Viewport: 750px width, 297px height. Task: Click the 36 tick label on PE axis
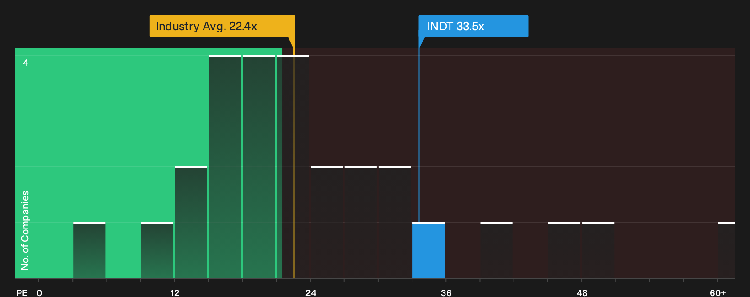coord(446,292)
